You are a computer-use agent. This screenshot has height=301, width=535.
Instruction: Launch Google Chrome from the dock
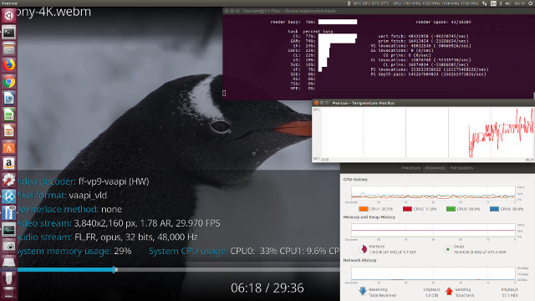[9, 82]
